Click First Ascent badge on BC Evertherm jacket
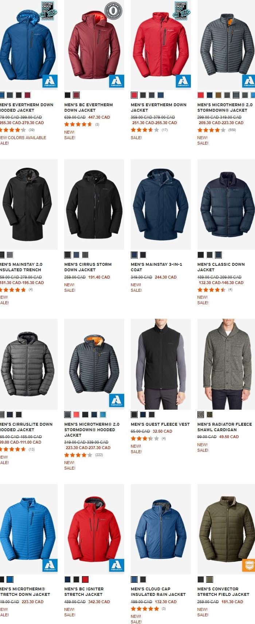The height and width of the screenshot is (624, 255). (x=117, y=81)
